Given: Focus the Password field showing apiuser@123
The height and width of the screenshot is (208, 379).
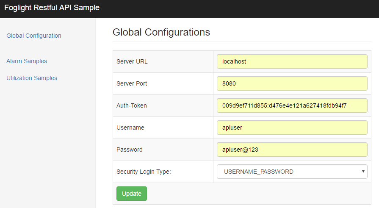Looking at the screenshot, I should pos(292,150).
